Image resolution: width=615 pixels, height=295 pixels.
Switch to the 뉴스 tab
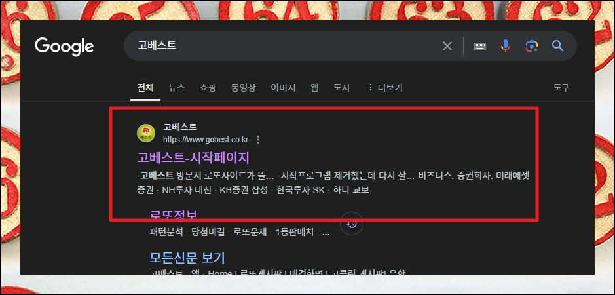pos(176,88)
